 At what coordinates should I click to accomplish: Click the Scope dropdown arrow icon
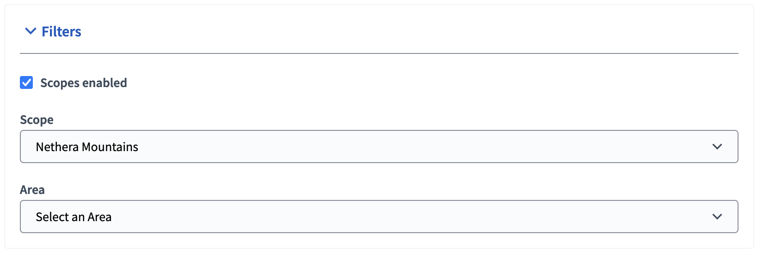click(717, 147)
